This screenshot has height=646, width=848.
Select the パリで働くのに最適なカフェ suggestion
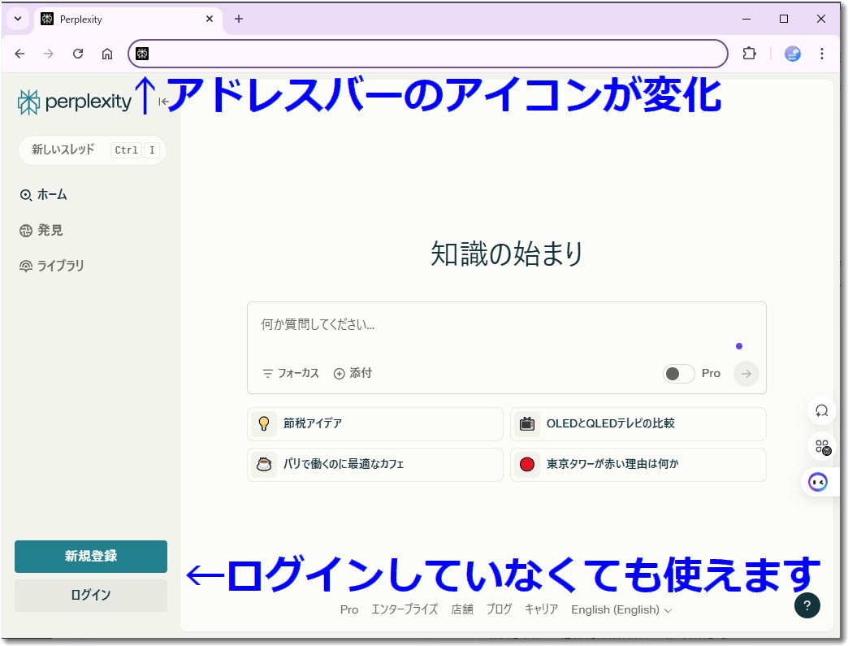[375, 464]
